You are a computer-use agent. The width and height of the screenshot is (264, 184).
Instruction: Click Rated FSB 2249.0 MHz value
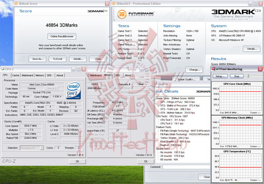[x=30, y=138]
